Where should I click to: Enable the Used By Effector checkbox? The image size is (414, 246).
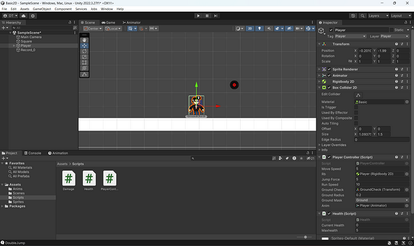coord(356,112)
